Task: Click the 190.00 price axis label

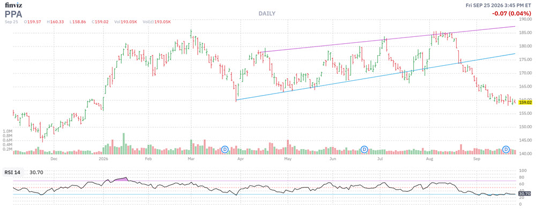Action: pyautogui.click(x=525, y=19)
